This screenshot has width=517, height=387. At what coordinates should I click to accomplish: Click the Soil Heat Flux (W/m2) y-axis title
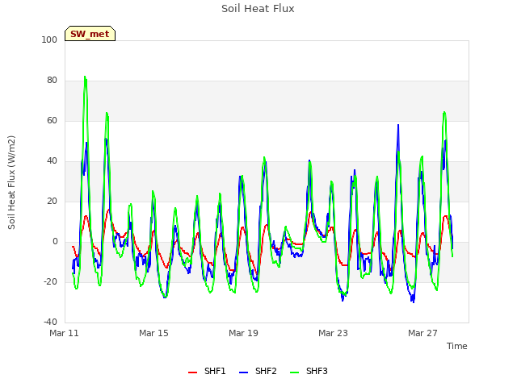(11, 182)
